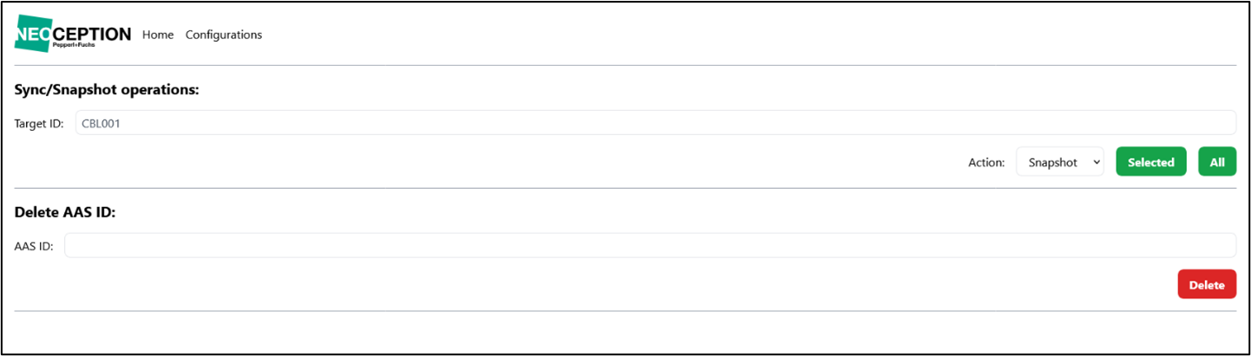Screen dimensions: 1251x356
Task: Go to the Home page
Action: (x=158, y=35)
